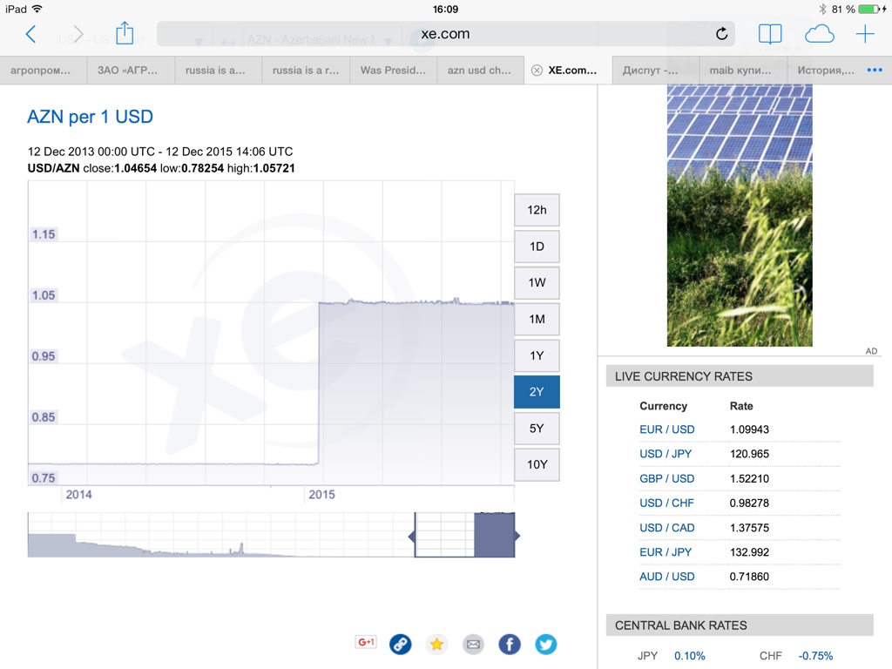Show more tabs via three dots
The height and width of the screenshot is (669, 892).
click(875, 70)
